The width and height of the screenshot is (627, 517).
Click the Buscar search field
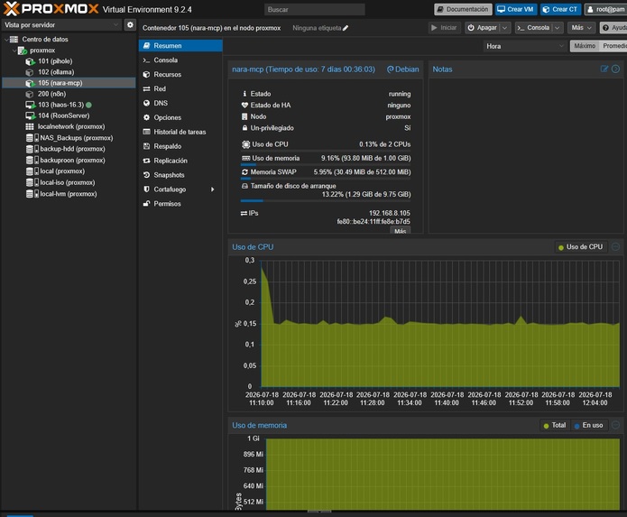[x=315, y=10]
